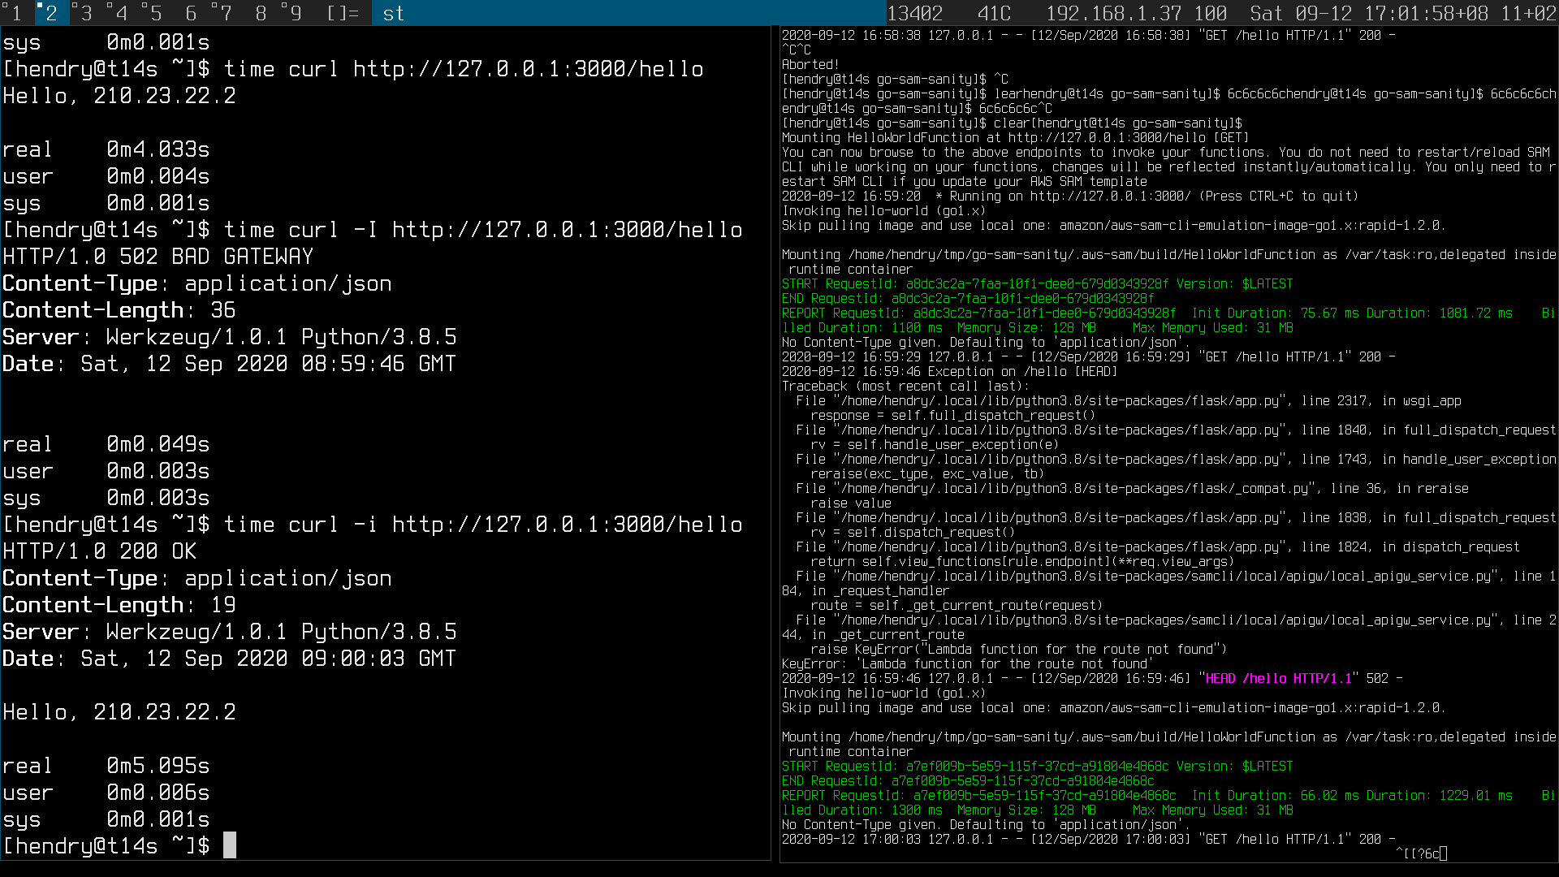
Task: Click START RequestId a7ef009b line
Action: (x=1037, y=767)
